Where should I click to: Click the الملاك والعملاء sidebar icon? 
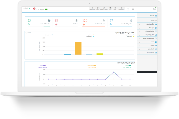[x=156, y=24]
